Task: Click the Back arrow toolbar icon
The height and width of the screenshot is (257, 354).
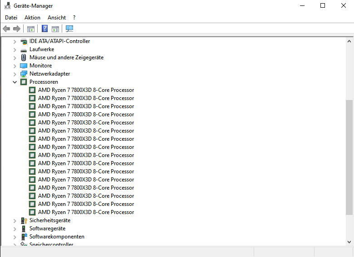Action: (x=6, y=29)
